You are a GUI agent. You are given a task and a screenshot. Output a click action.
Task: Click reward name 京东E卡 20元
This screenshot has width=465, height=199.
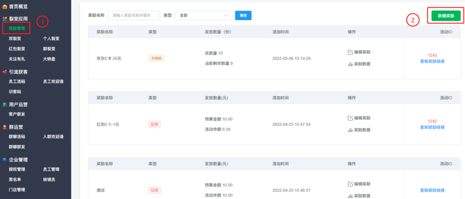(x=109, y=58)
